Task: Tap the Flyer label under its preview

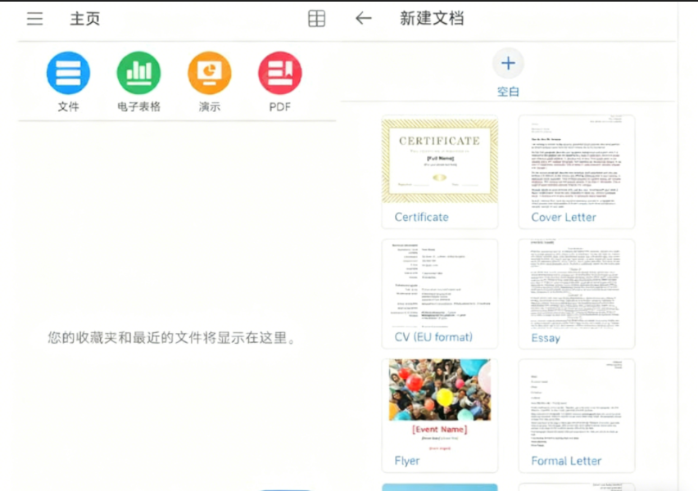Action: click(x=406, y=461)
